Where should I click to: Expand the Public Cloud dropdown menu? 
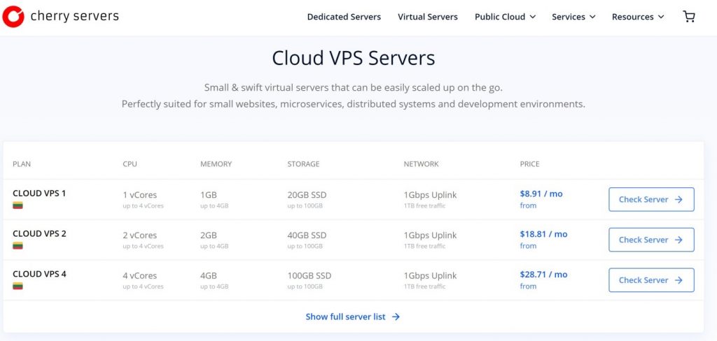505,17
